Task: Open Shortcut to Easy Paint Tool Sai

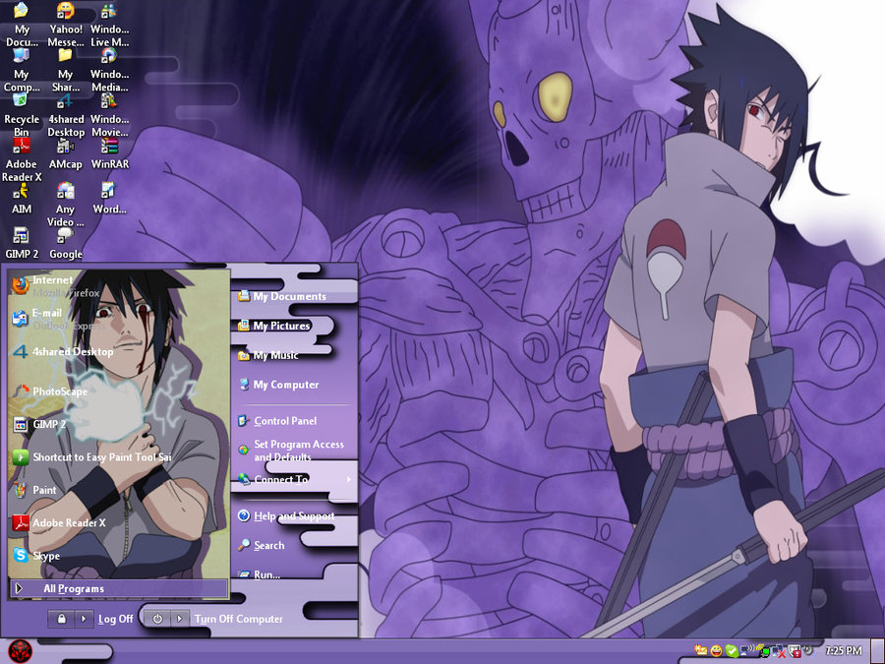Action: pyautogui.click(x=92, y=457)
